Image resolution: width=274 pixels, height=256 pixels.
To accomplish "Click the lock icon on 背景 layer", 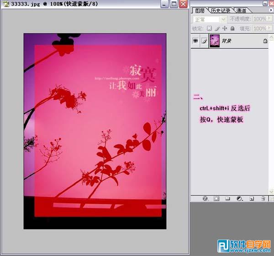I will tap(265, 41).
